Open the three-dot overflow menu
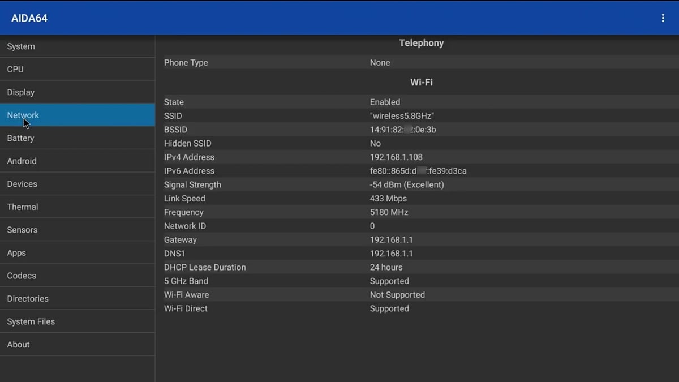 coord(663,18)
